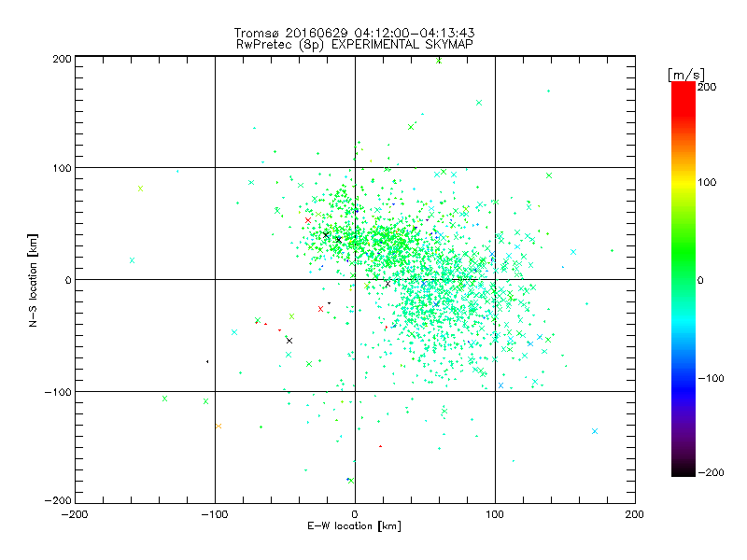Image resolution: width=747 pixels, height=560 pixels.
Task: Click the '[m/s]' colorbar unit label
Action: click(686, 75)
